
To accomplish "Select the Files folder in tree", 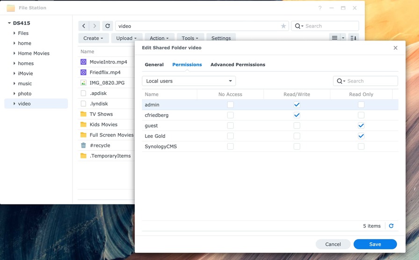I will (x=23, y=33).
